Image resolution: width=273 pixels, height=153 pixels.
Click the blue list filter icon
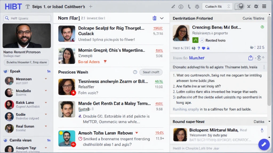tap(154, 18)
